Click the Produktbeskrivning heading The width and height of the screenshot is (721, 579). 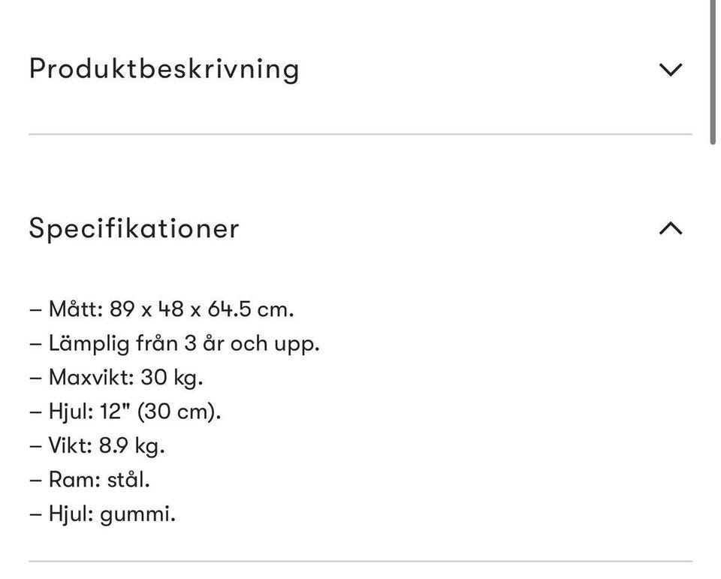coord(164,69)
